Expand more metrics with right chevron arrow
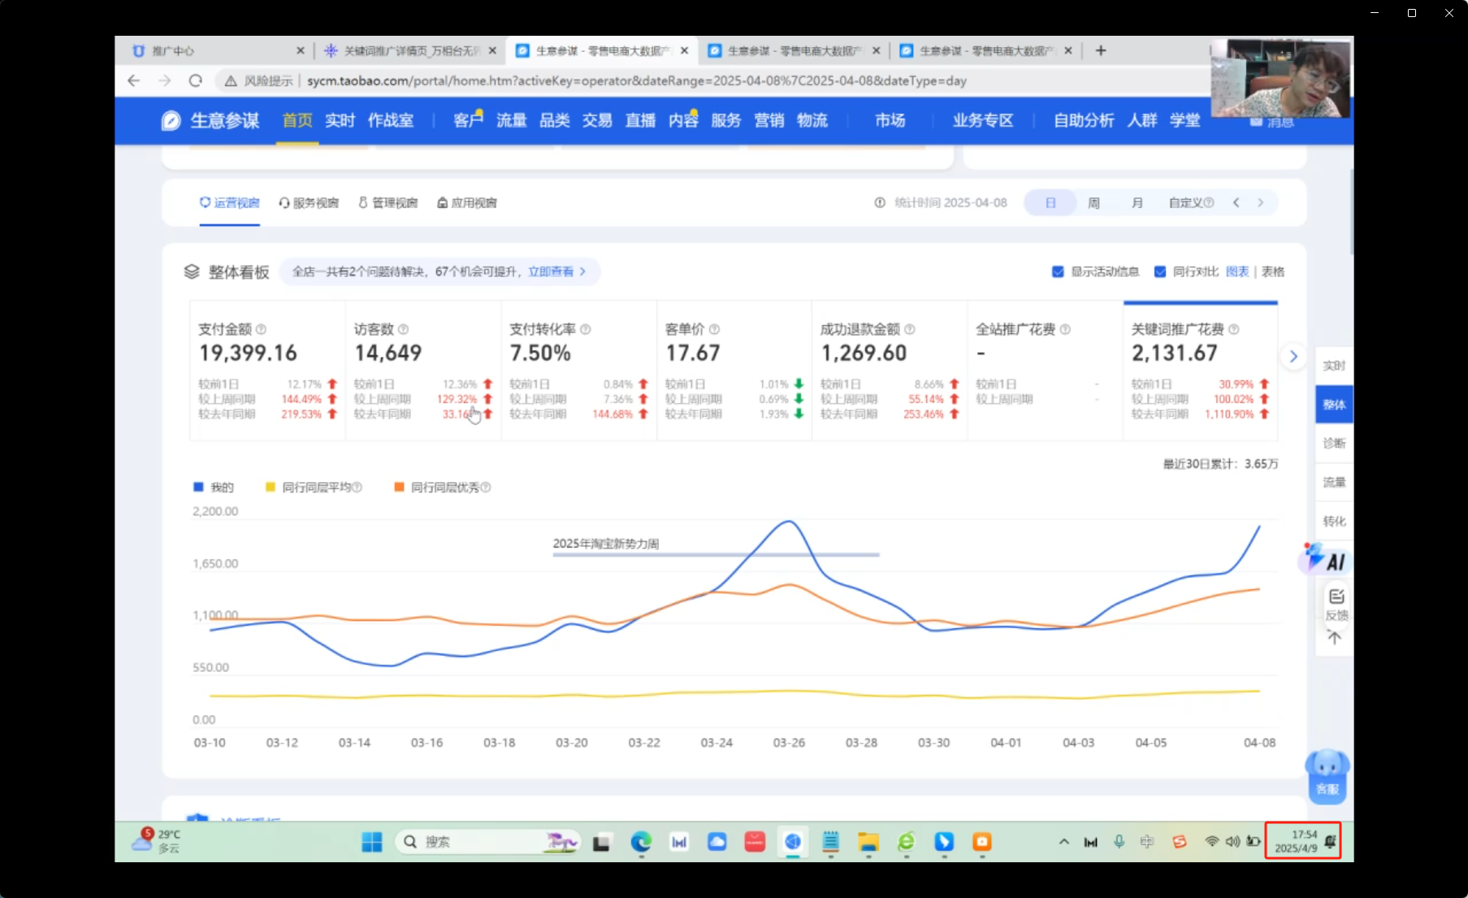 [1293, 356]
